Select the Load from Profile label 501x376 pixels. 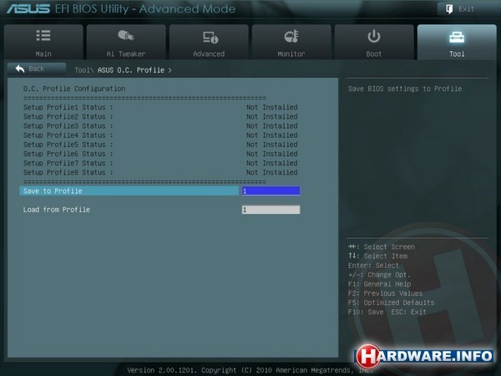click(x=57, y=210)
